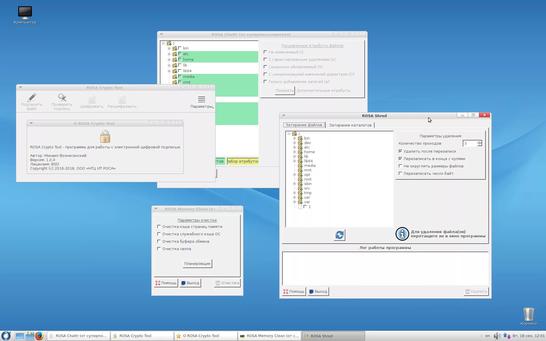Open the Parameters hamburger menu
Image resolution: width=546 pixels, height=341 pixels.
coord(201,100)
